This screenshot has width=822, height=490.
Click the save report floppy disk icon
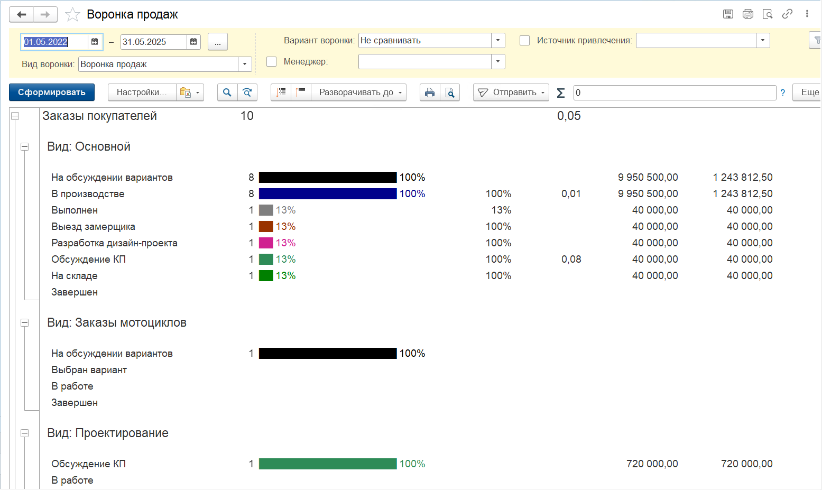point(728,14)
